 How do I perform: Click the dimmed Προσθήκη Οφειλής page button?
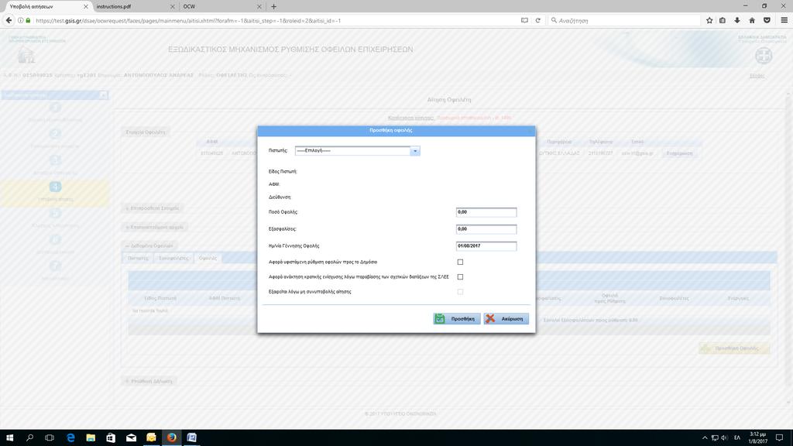(734, 348)
